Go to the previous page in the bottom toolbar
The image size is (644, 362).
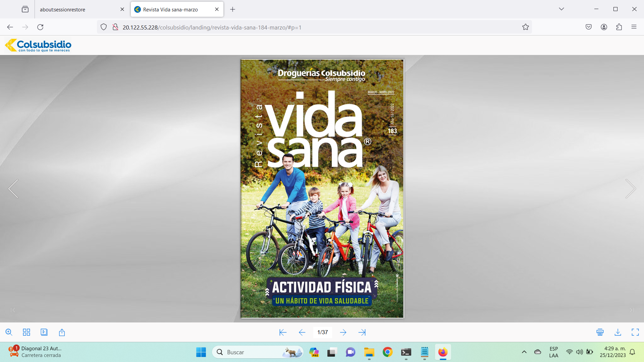pos(302,332)
